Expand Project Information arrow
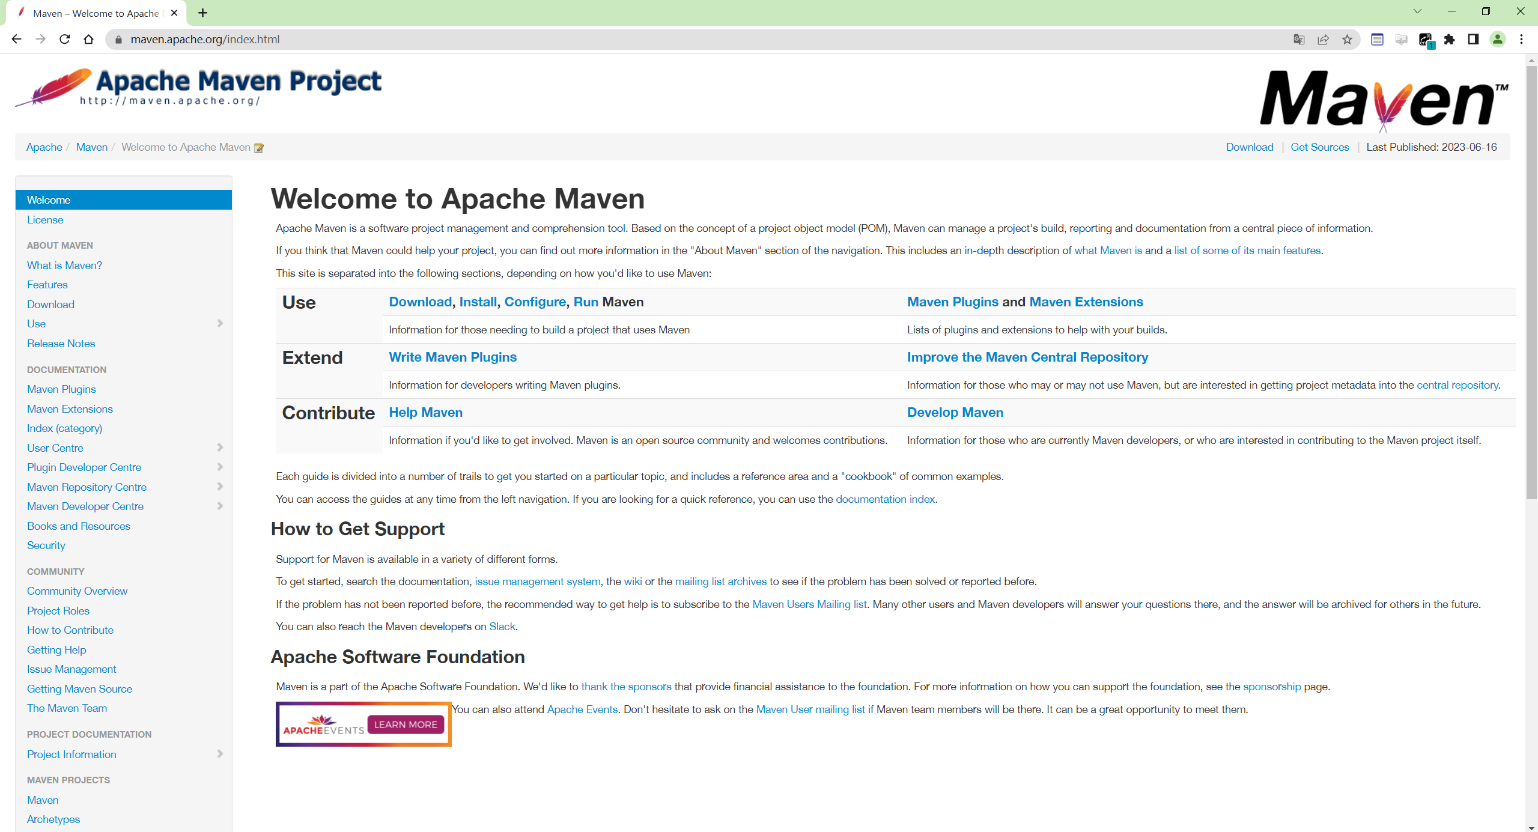Screen dimensions: 1538x832 point(220,754)
